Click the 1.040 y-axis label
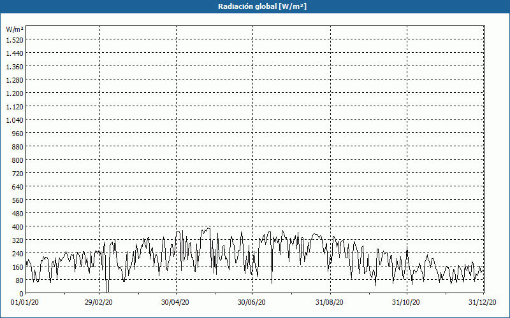The image size is (510, 318). click(x=15, y=120)
